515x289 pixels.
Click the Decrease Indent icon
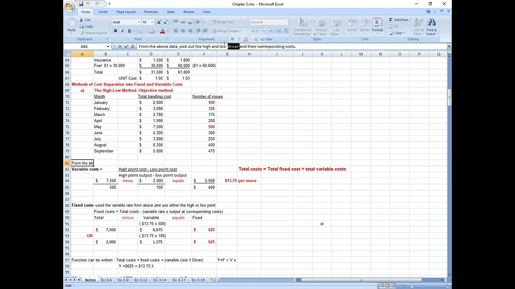(198, 31)
